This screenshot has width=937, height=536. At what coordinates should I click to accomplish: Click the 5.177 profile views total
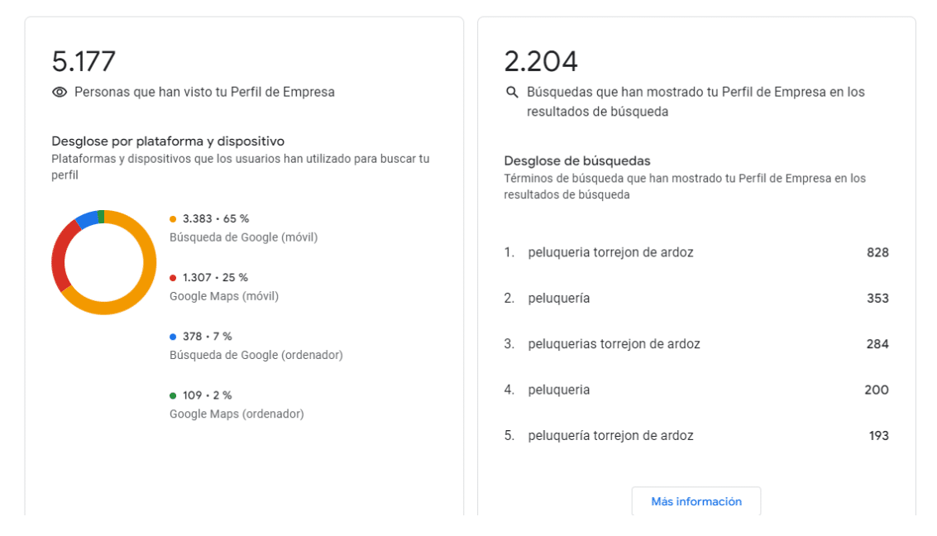84,62
